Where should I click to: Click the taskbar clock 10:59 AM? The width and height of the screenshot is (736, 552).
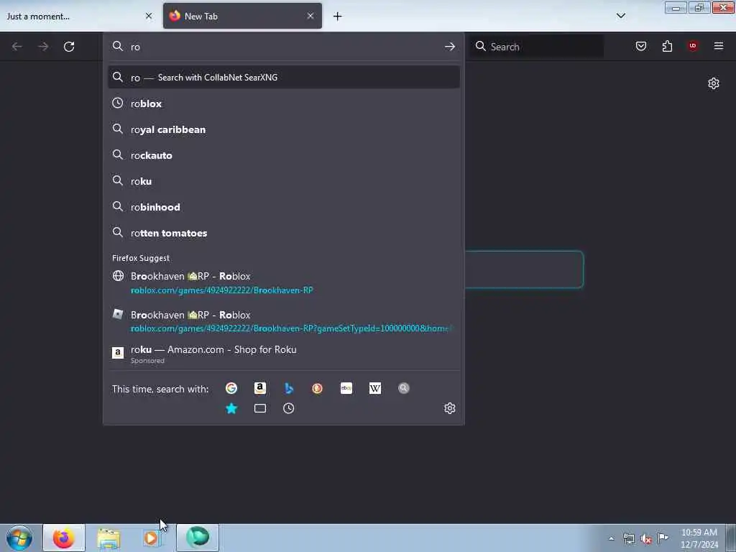699,533
